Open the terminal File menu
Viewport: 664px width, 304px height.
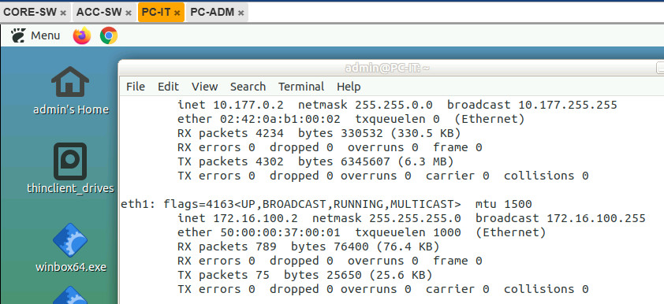[x=136, y=87]
